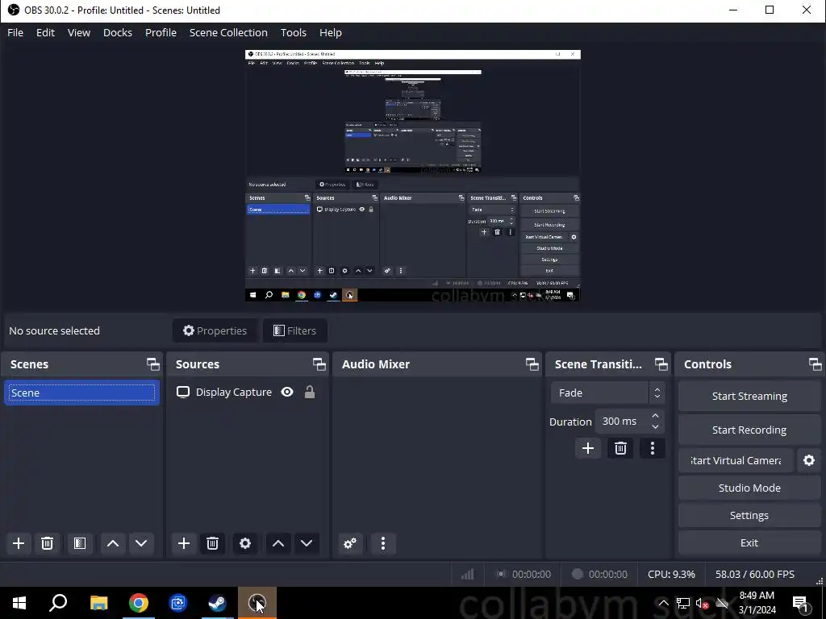The height and width of the screenshot is (619, 826).
Task: Click the clock showing 8:49 AM
Action: tap(757, 603)
